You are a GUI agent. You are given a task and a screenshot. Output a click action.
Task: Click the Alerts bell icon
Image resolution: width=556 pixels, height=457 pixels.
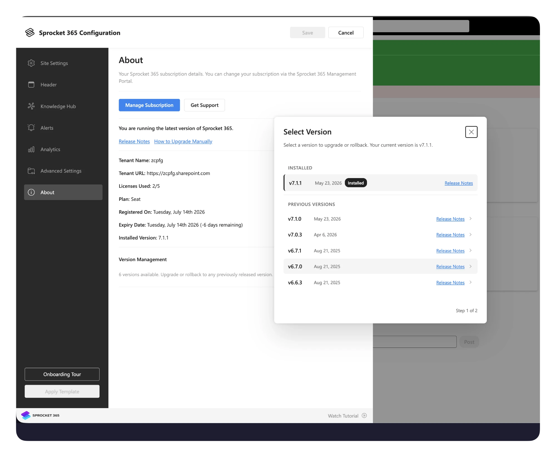(31, 128)
